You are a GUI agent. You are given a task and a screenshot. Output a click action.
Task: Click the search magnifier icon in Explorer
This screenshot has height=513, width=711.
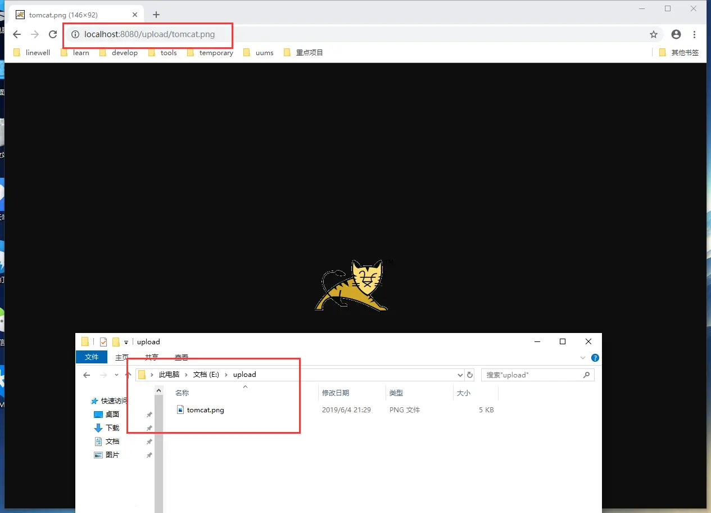(x=586, y=375)
